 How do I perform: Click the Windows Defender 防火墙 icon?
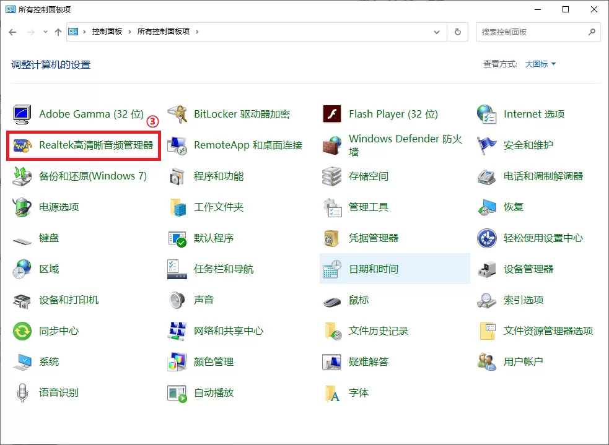(332, 145)
